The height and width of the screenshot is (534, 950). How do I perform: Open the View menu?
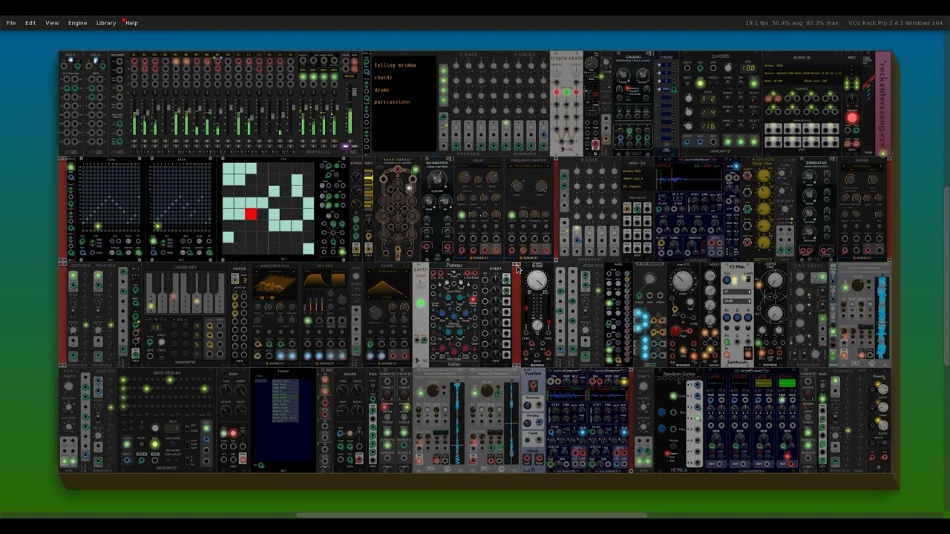[52, 23]
